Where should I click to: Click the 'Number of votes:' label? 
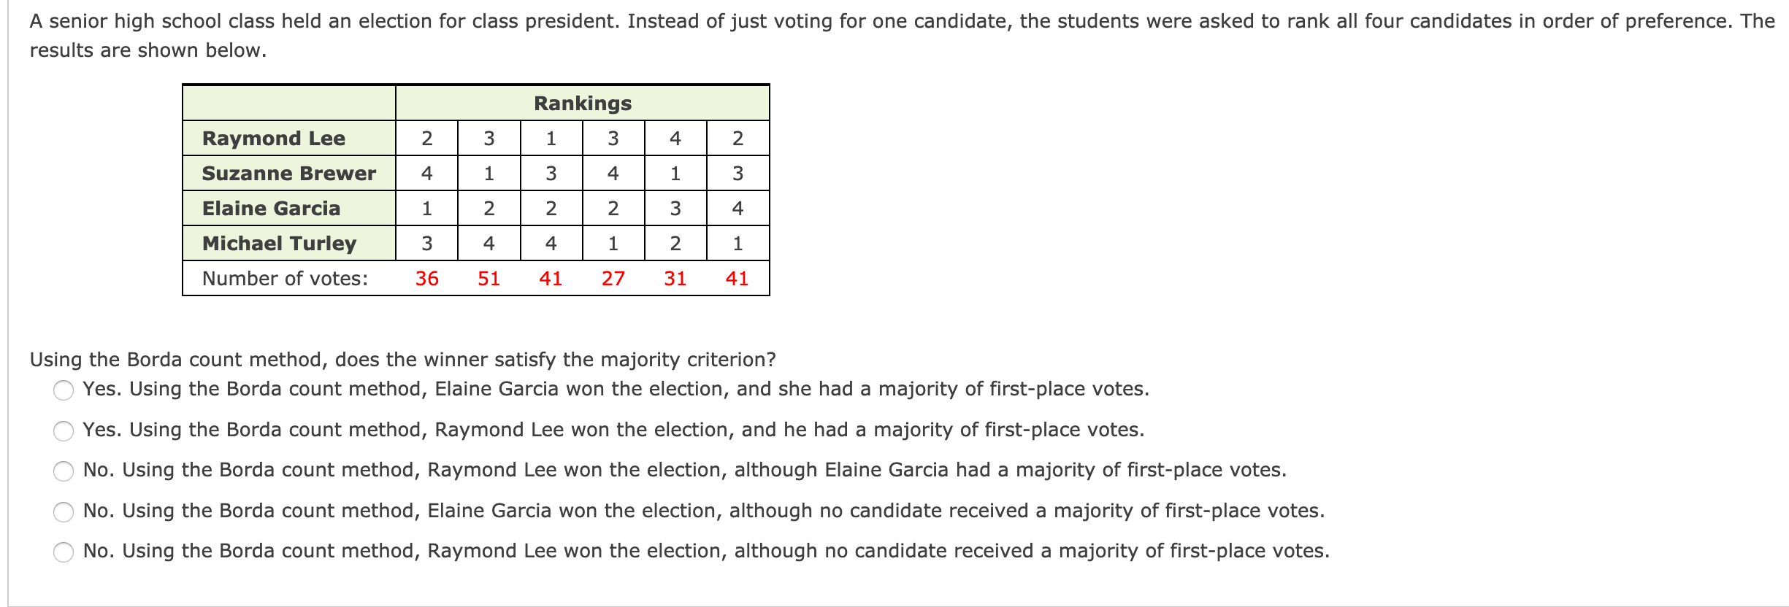285,279
